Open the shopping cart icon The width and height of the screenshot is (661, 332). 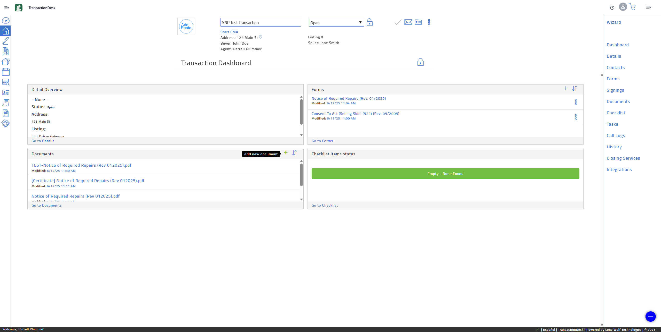(x=632, y=7)
